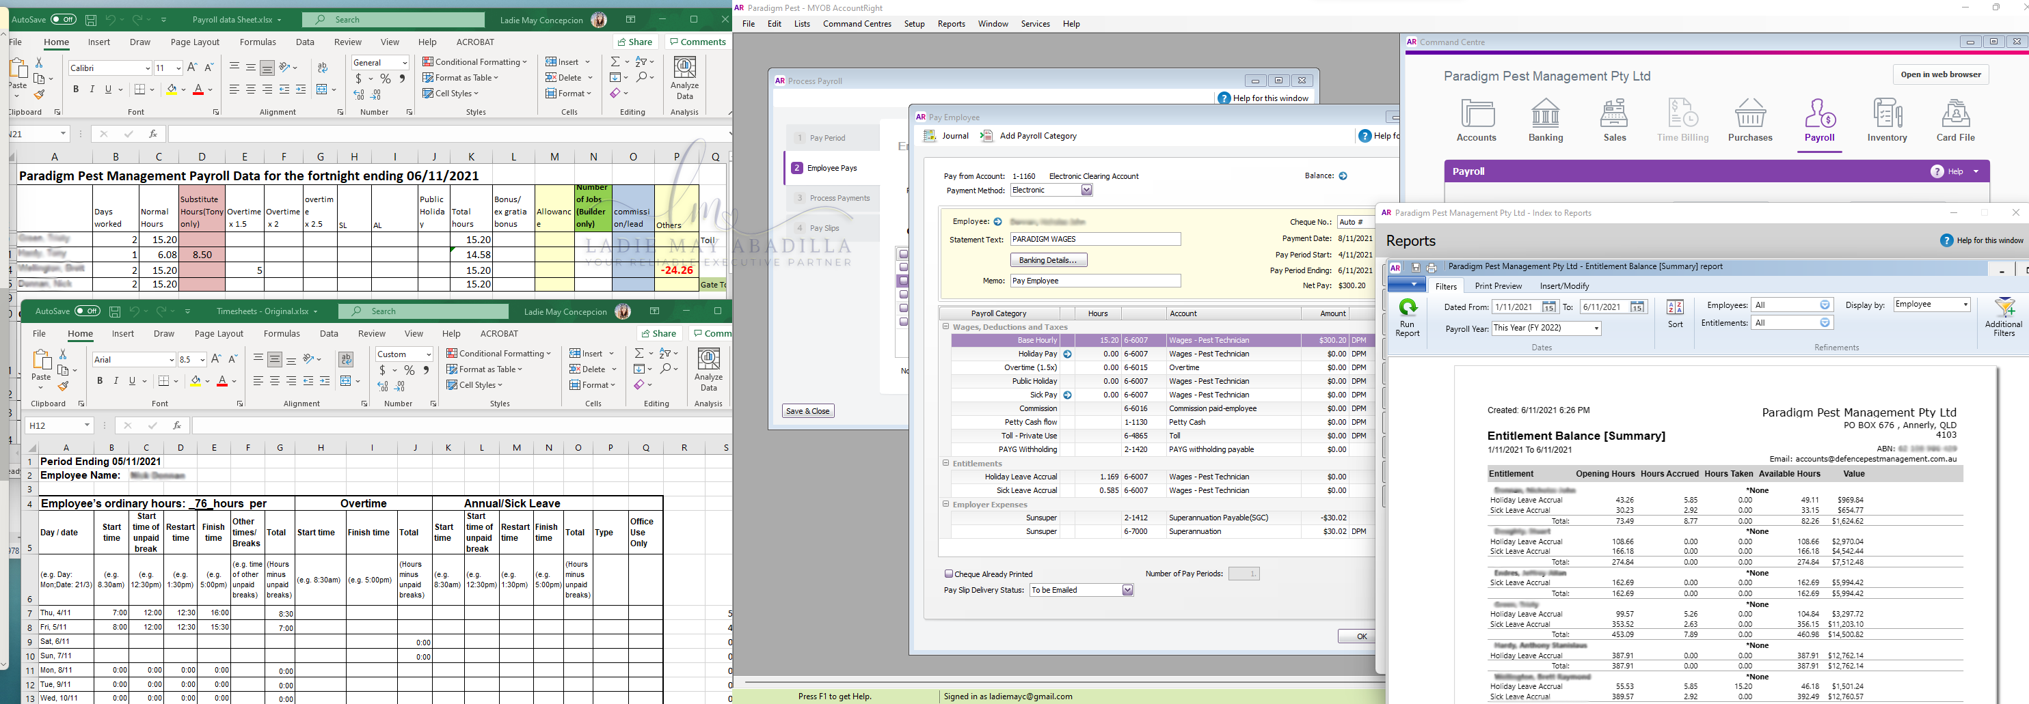
Task: Click the Statement Text input field
Action: (1095, 239)
